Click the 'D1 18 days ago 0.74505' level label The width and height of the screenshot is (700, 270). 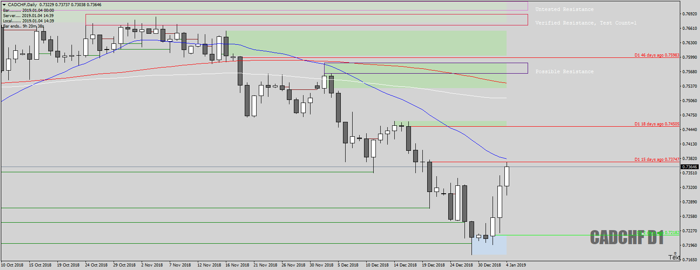(657, 124)
